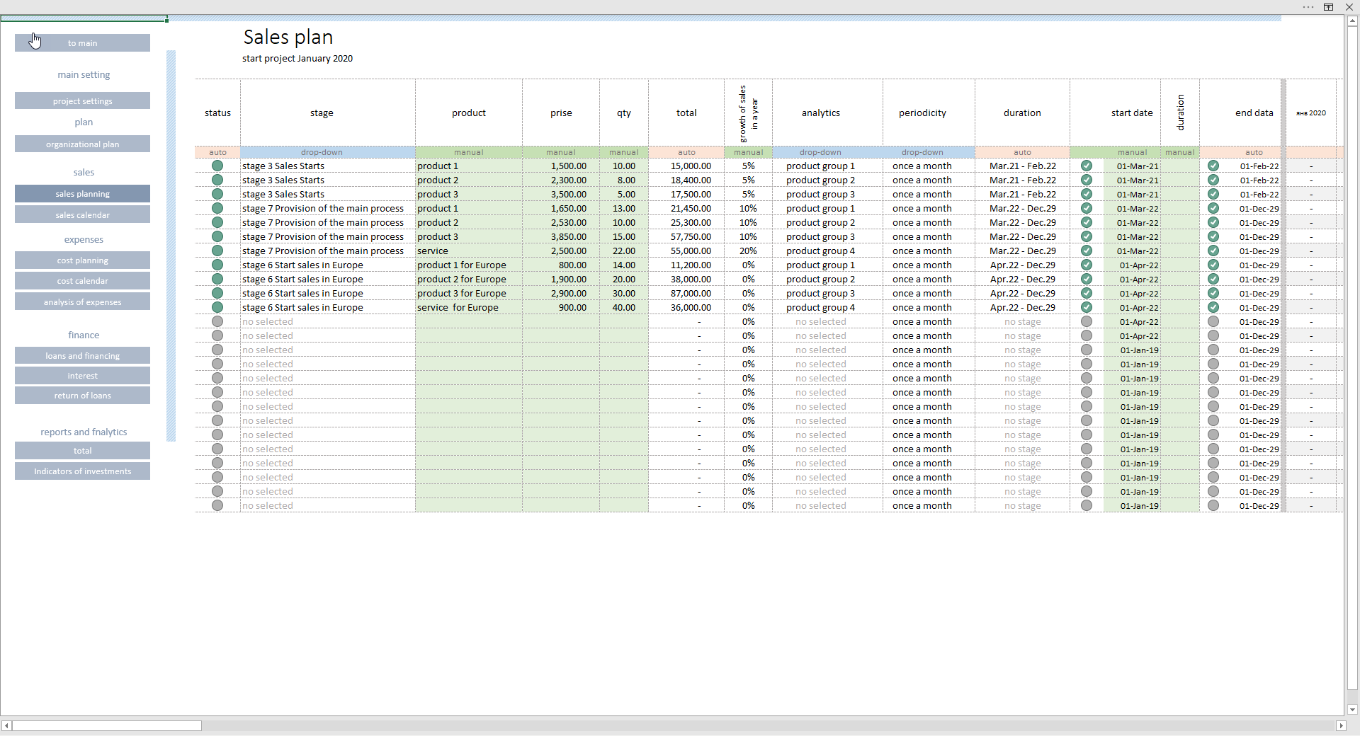Screen dimensions: 1360x736
Task: Open analytics drop-down product group 4 for service for Europe
Action: 827,307
